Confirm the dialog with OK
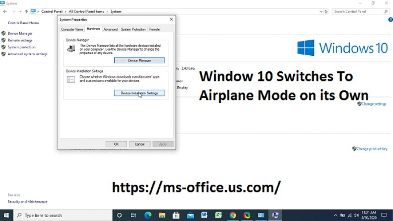 click(x=116, y=144)
